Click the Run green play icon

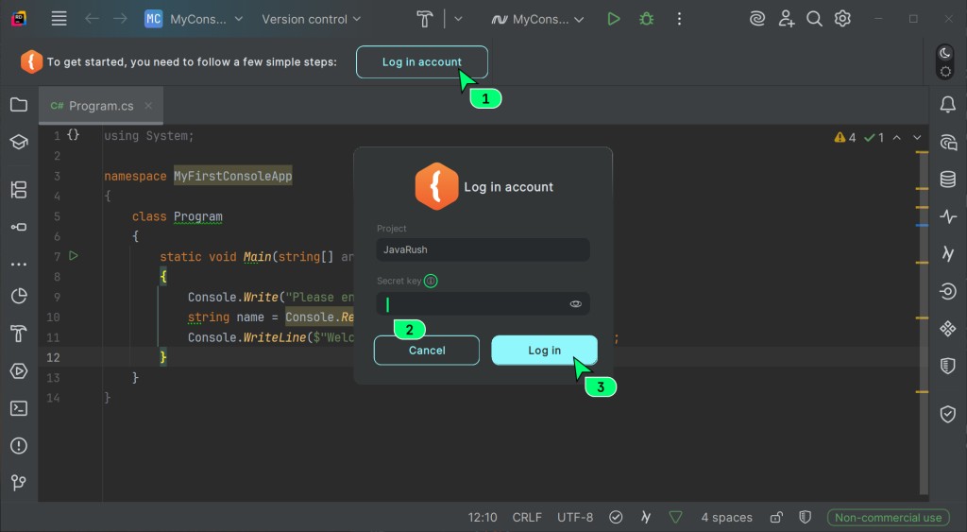click(x=614, y=19)
